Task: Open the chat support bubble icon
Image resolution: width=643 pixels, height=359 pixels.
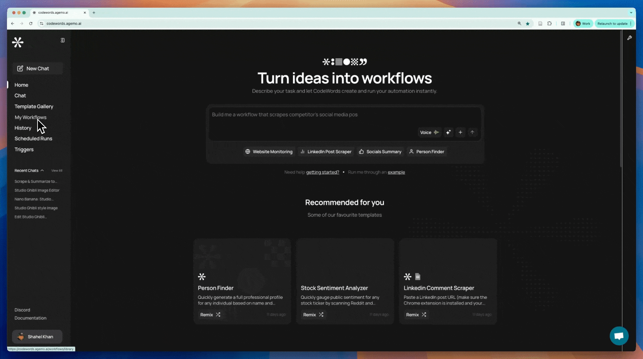Action: [619, 336]
